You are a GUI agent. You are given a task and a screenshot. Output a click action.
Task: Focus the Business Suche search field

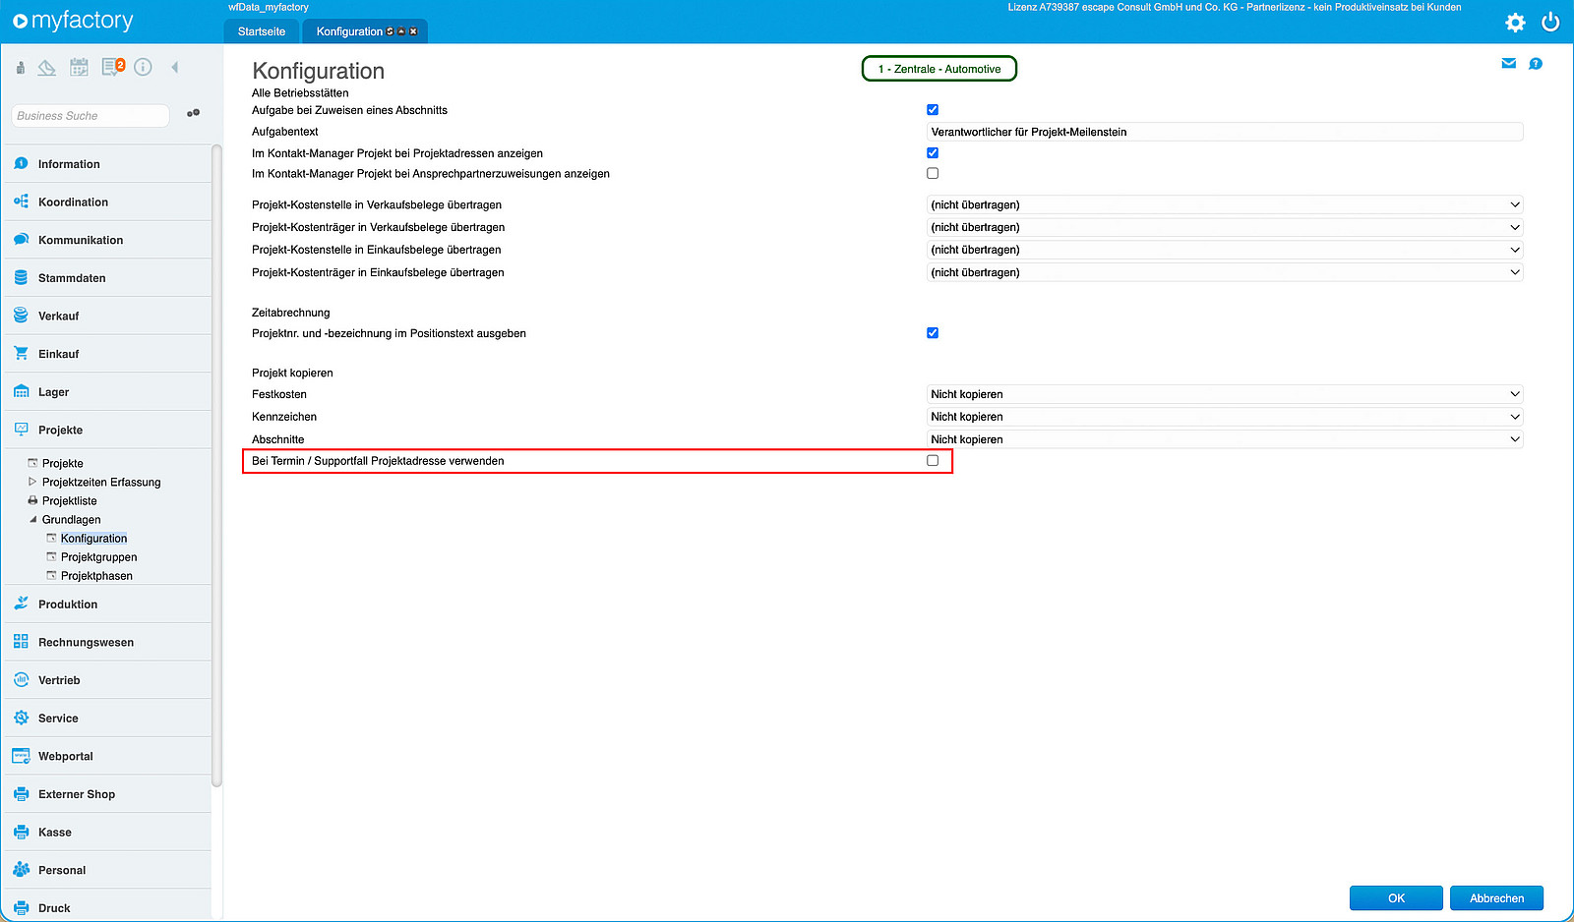tap(91, 116)
